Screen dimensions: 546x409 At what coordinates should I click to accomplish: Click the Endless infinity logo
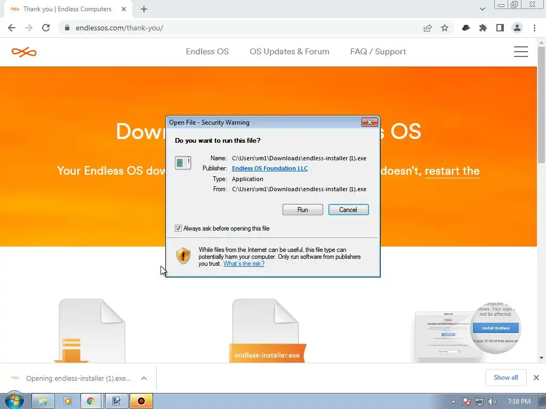coord(24,52)
